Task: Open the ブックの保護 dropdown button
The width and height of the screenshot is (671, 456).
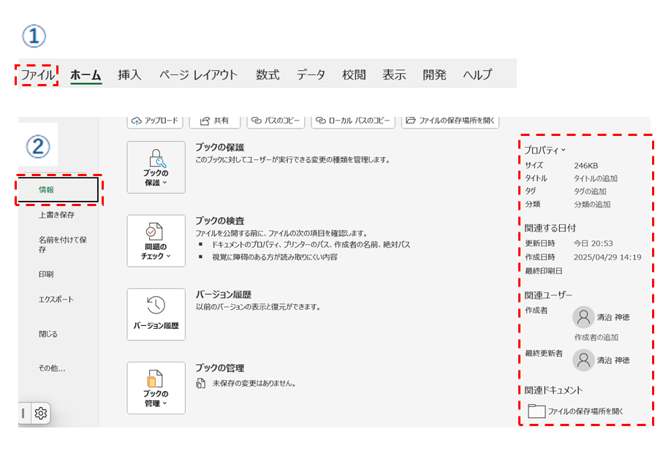Action: (x=156, y=167)
